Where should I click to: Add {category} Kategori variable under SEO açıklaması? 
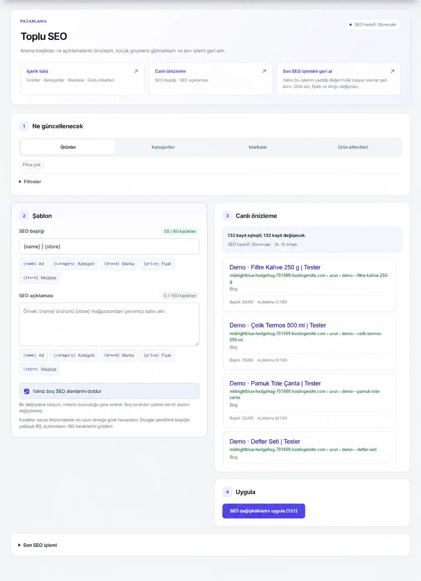[74, 356]
